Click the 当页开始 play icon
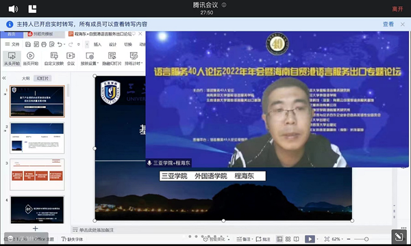 pyautogui.click(x=30, y=55)
